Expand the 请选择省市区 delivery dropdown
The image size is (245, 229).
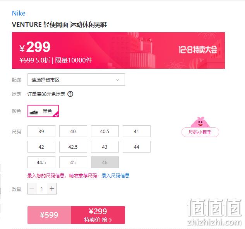[x=76, y=80]
